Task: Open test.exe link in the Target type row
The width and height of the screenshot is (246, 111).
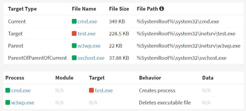Action: [x=87, y=34]
